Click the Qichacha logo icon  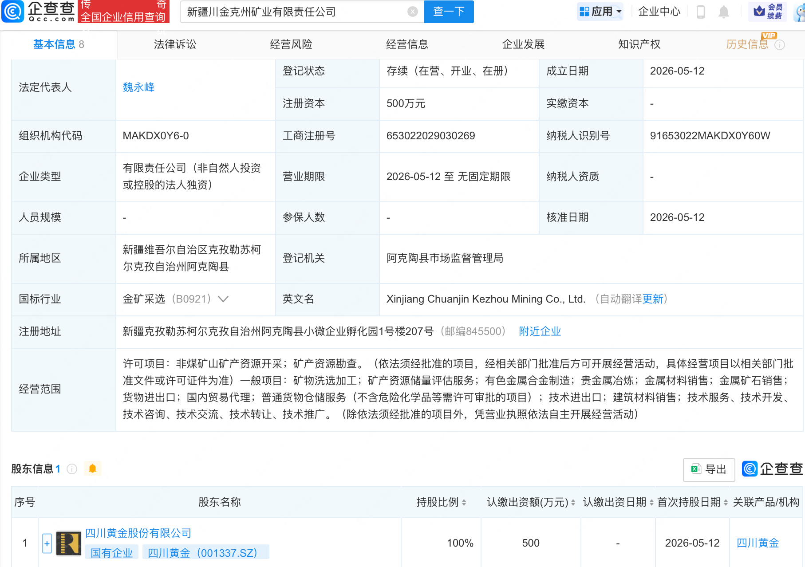click(13, 12)
